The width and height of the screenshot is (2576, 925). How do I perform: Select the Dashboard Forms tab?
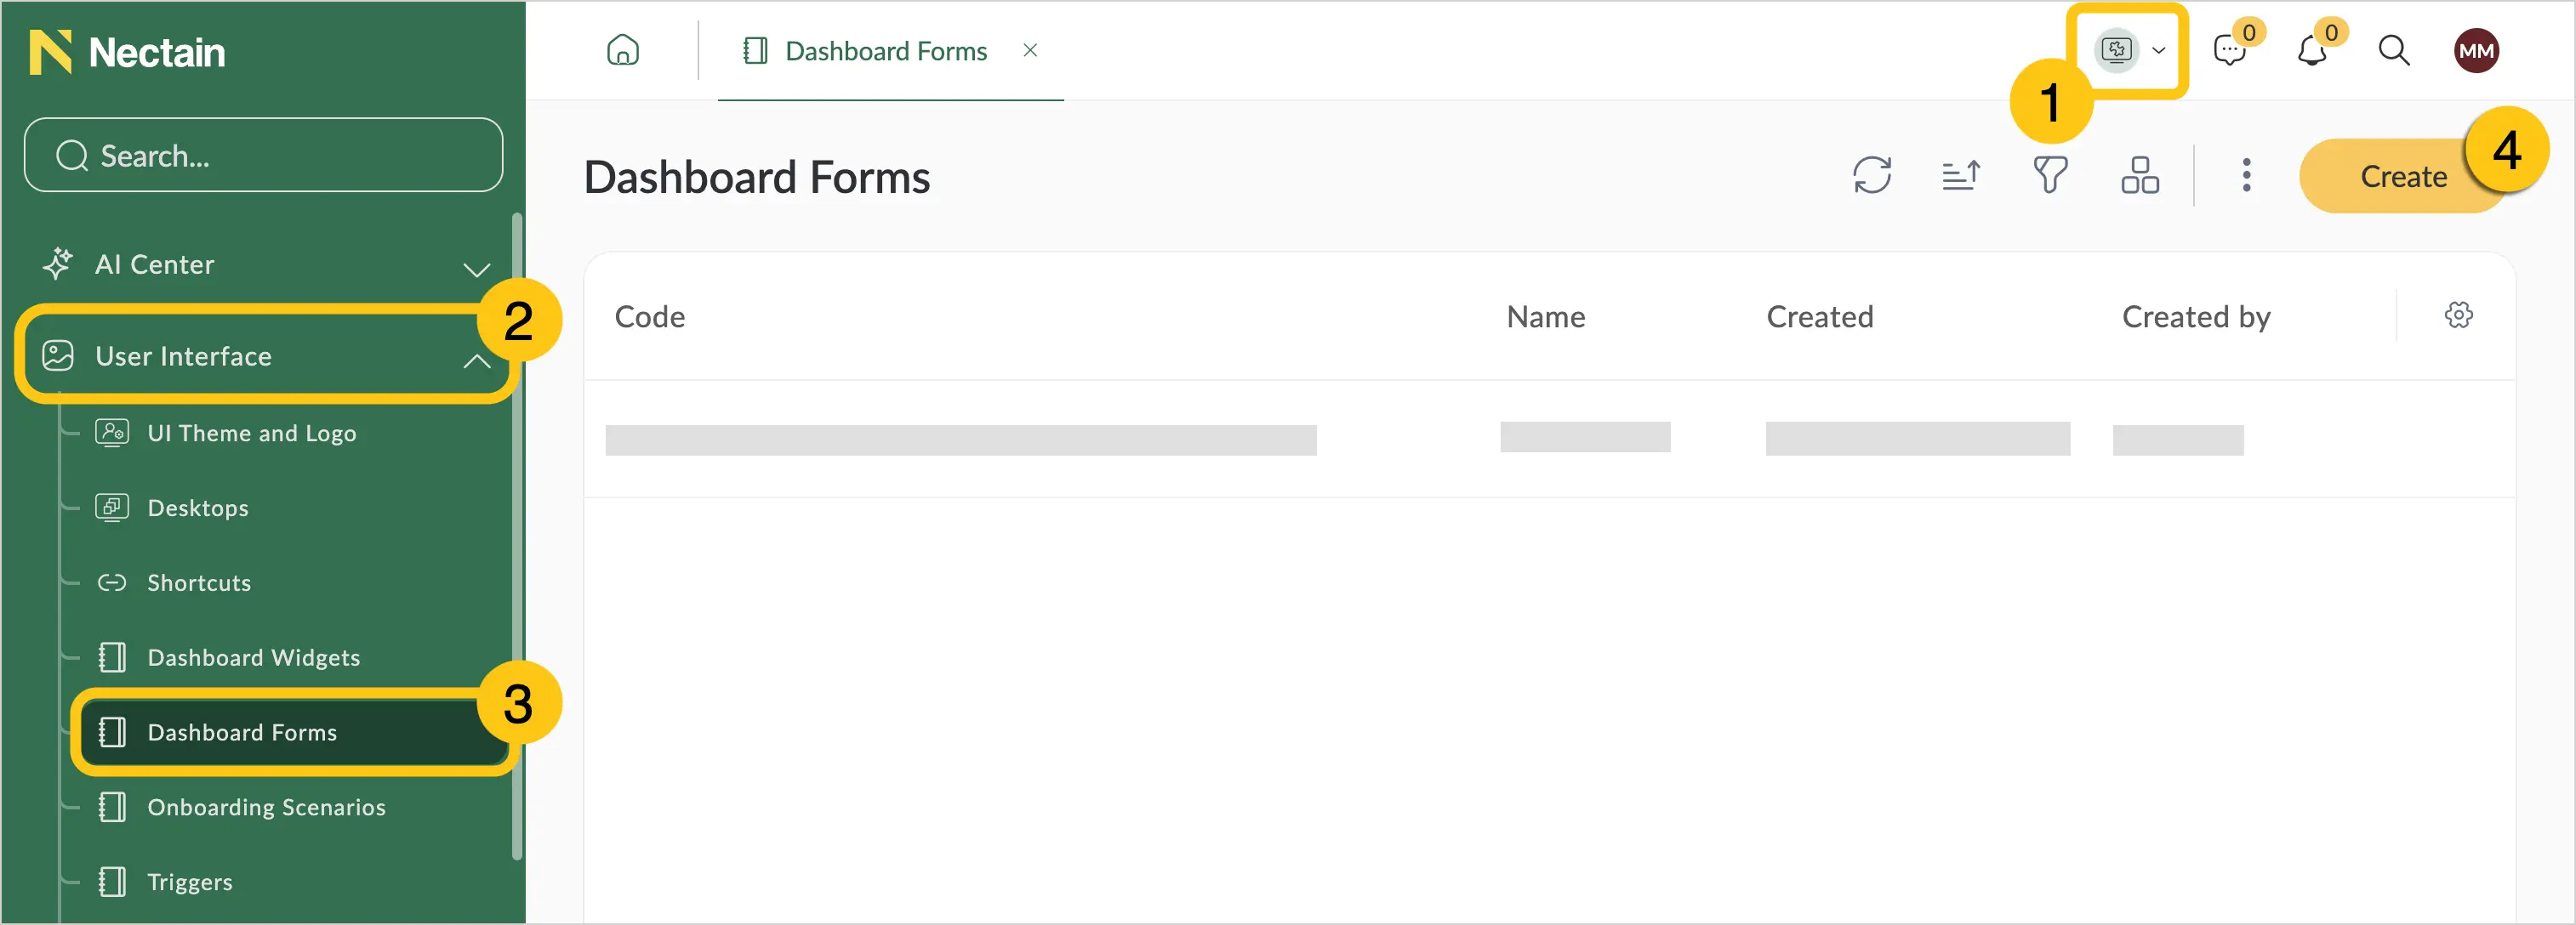pos(865,51)
